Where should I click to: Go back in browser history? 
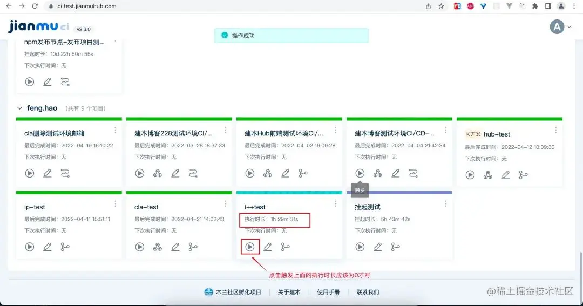click(x=9, y=6)
